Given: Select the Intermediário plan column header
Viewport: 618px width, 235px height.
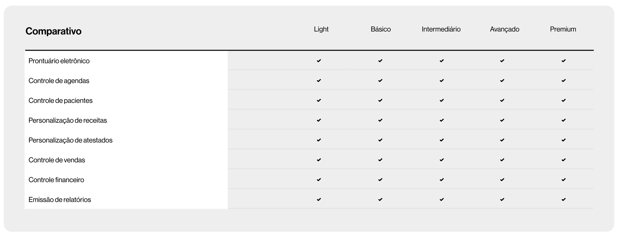Looking at the screenshot, I should [441, 29].
